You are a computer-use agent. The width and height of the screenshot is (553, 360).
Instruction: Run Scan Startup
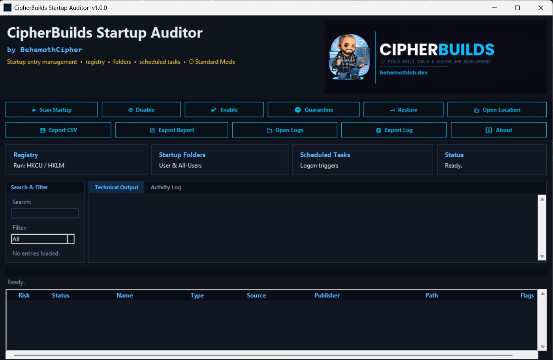[52, 109]
